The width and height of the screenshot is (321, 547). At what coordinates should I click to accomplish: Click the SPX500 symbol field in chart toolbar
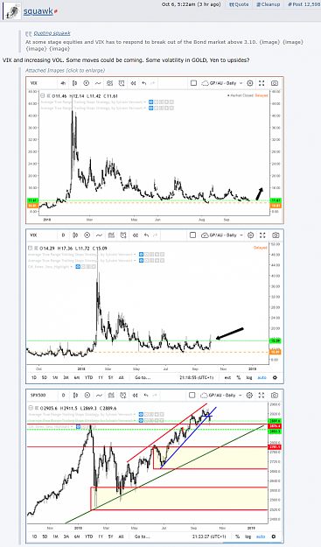[38, 396]
